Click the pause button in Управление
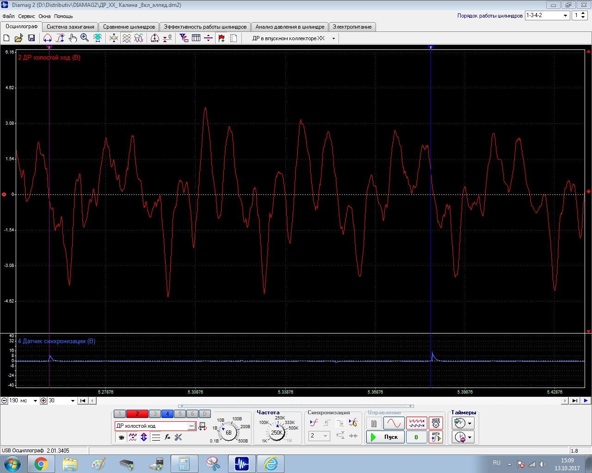 374,423
